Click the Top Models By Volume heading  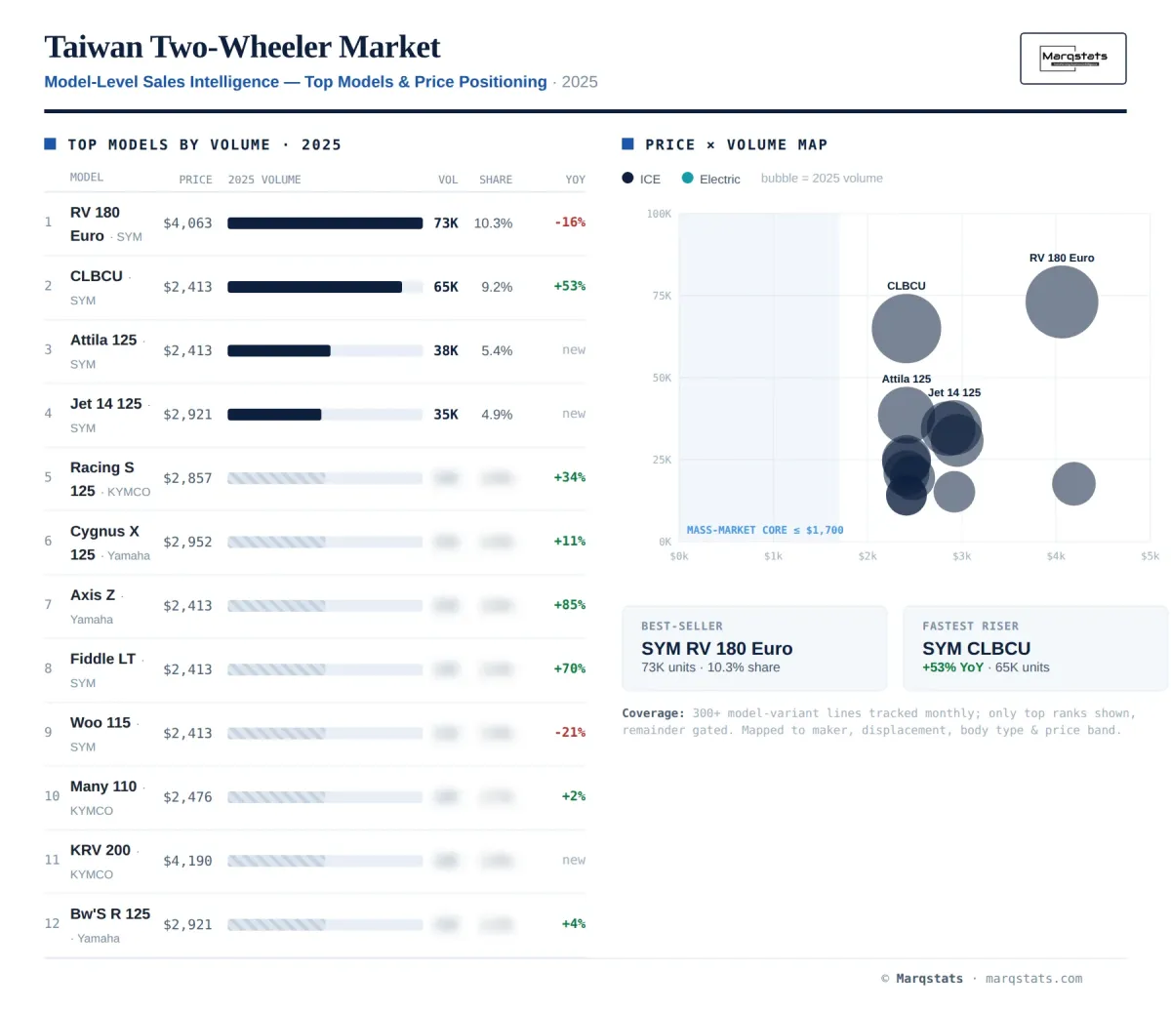click(x=204, y=144)
